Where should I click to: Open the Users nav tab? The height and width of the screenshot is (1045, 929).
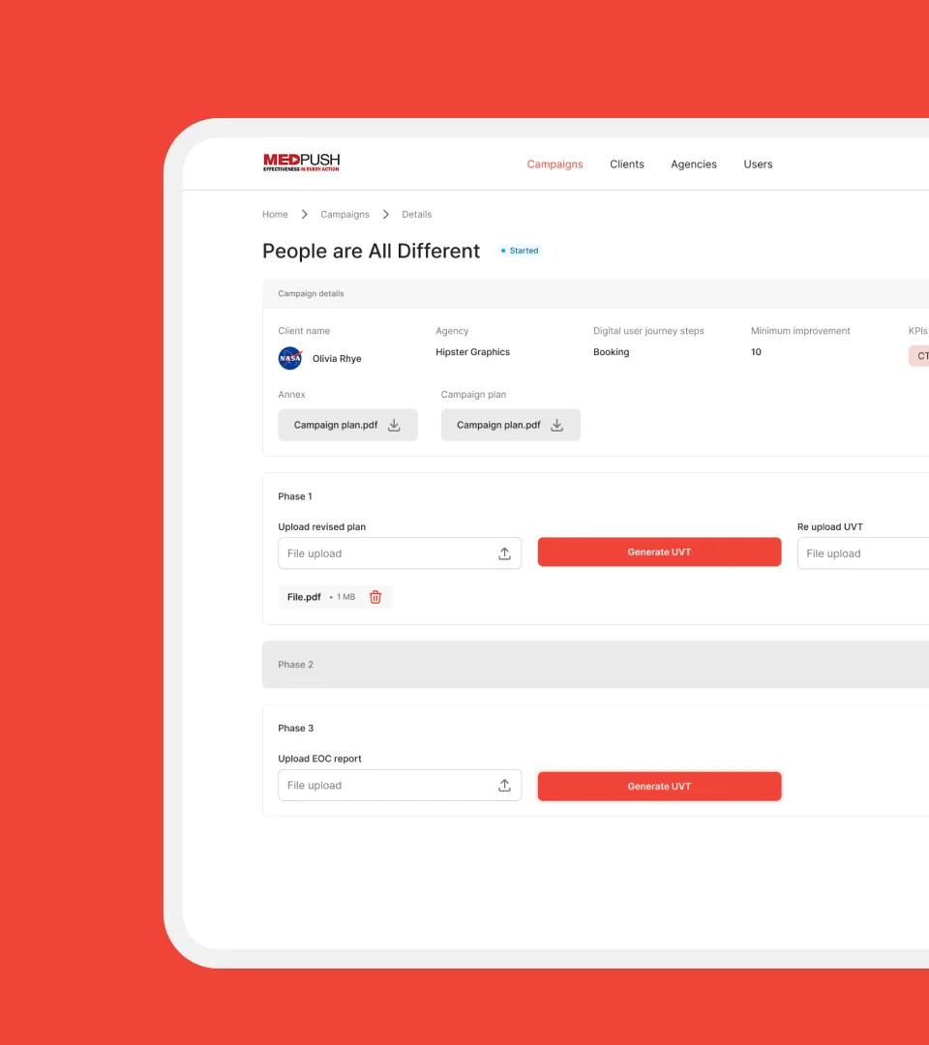(x=758, y=164)
